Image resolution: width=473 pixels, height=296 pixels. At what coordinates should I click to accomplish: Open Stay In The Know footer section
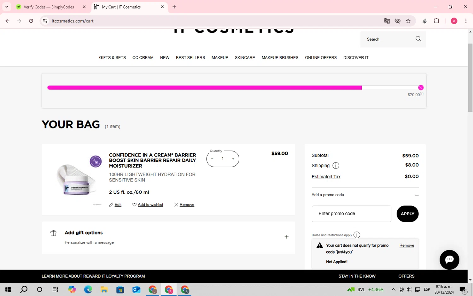coord(357,276)
